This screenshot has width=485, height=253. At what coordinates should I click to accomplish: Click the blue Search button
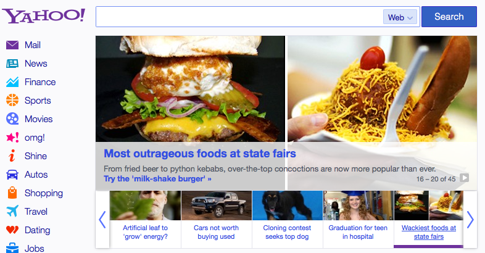point(449,17)
